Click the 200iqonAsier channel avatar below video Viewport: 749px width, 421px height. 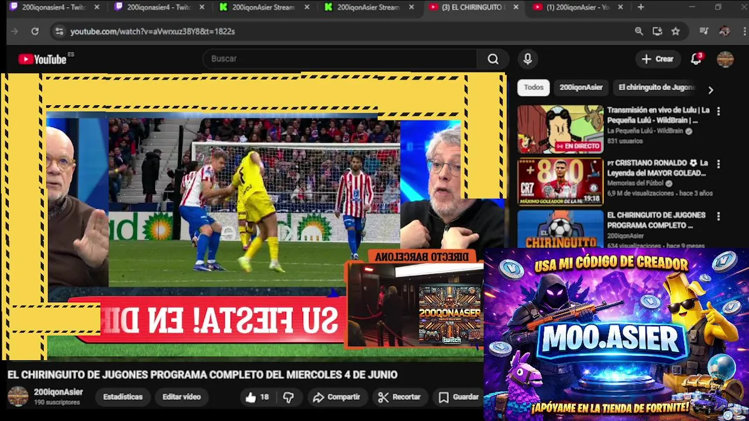click(18, 396)
